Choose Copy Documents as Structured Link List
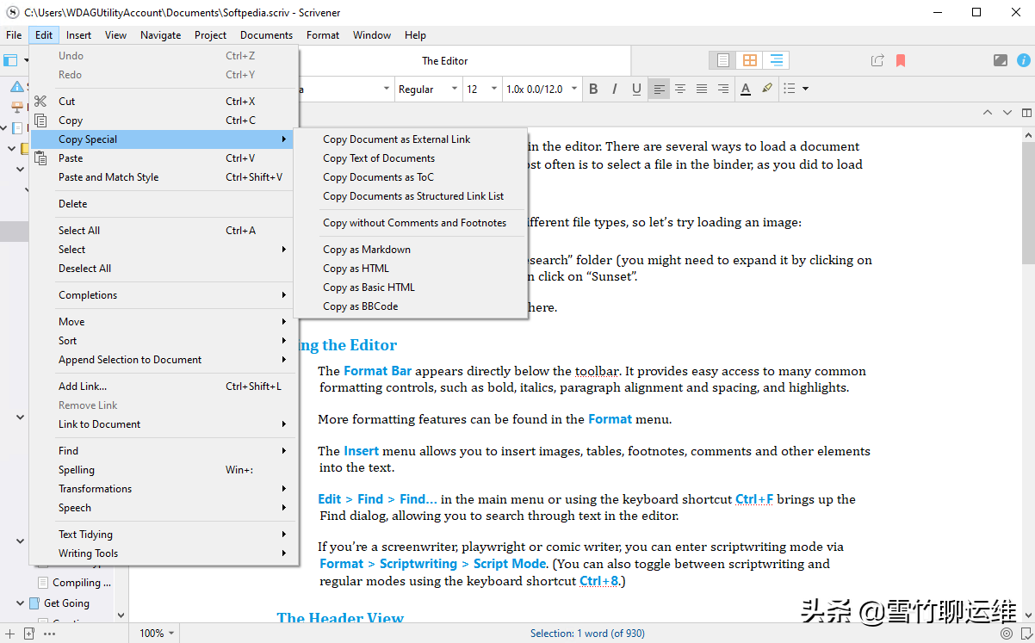1035x643 pixels. pyautogui.click(x=411, y=196)
